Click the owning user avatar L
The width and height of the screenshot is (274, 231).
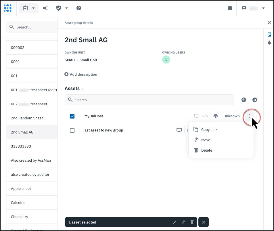tap(166, 60)
